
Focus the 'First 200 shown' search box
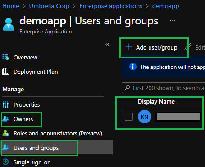pos(164,88)
